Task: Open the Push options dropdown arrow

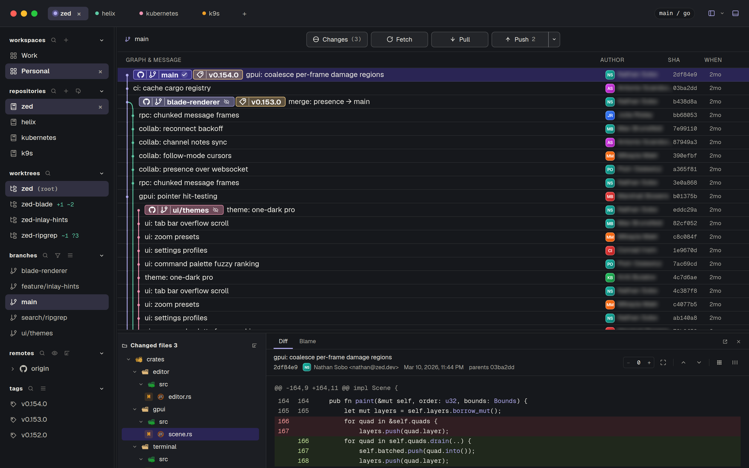Action: click(554, 39)
